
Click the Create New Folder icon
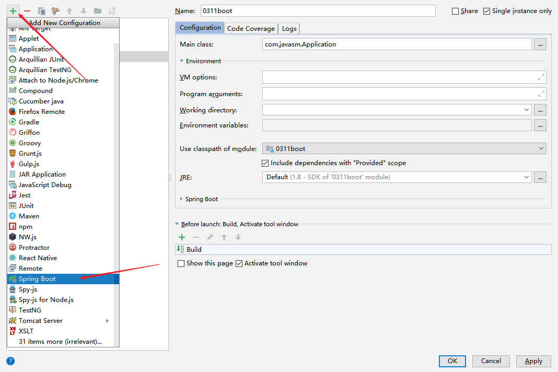[98, 11]
